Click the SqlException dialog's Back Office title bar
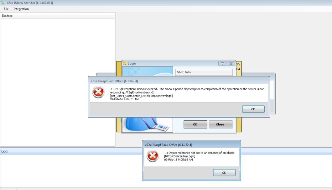This screenshot has height=190, width=332. [x=179, y=81]
